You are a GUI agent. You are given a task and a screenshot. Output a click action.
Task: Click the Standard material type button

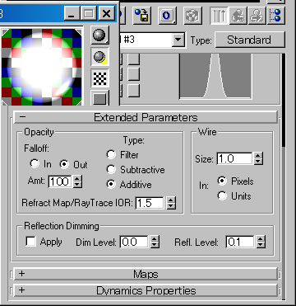coord(249,40)
